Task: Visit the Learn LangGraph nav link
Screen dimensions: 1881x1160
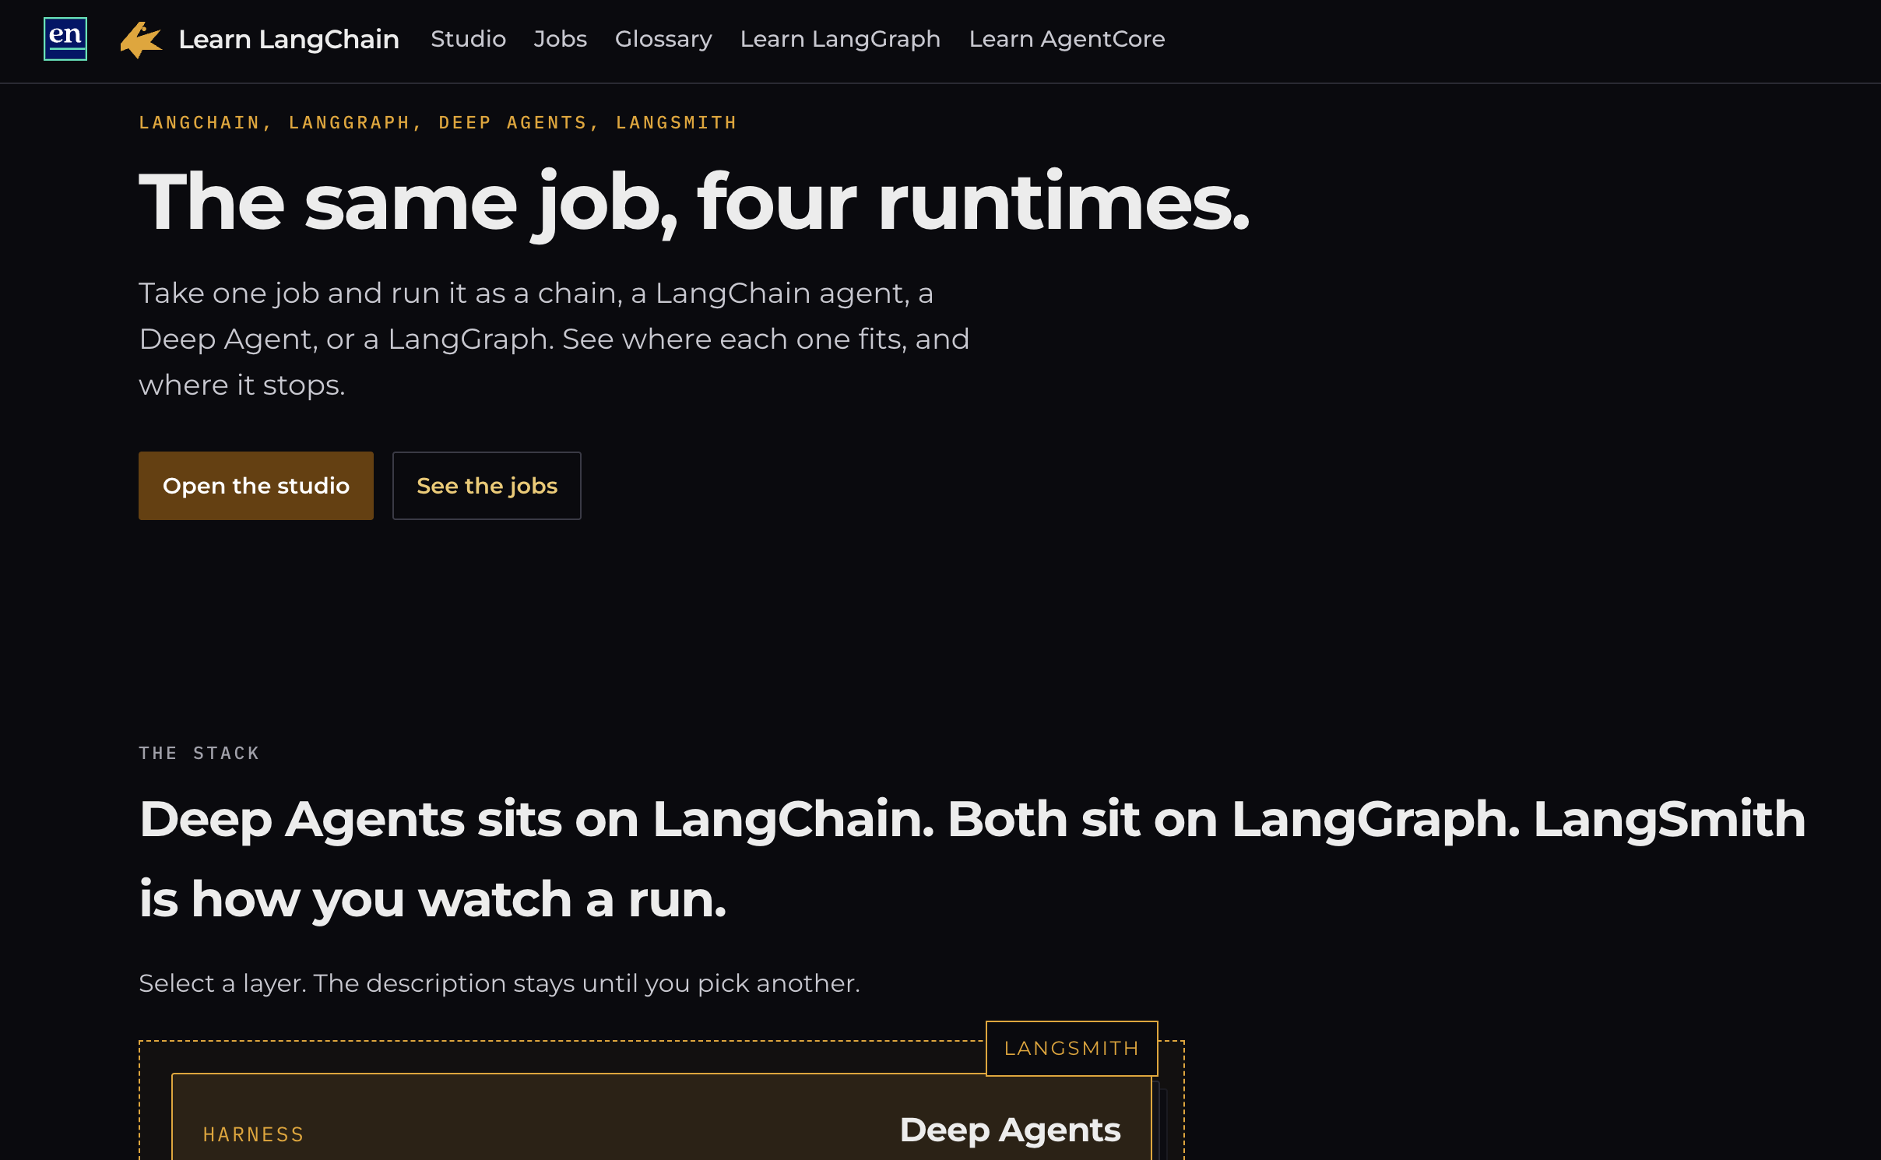Action: pyautogui.click(x=840, y=39)
